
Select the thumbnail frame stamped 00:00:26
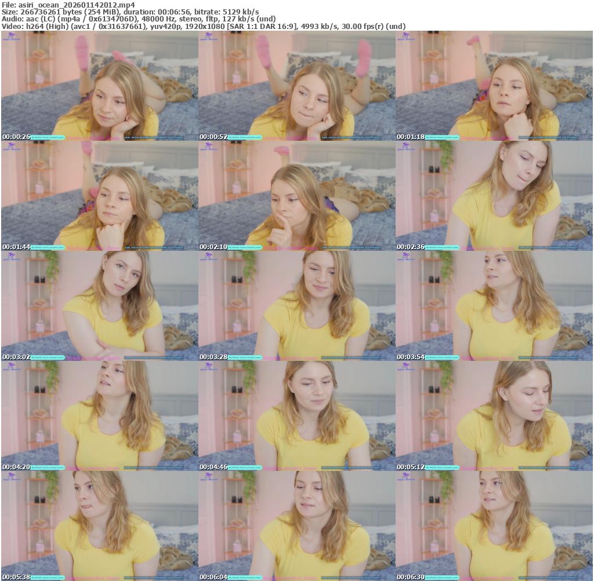[x=100, y=86]
